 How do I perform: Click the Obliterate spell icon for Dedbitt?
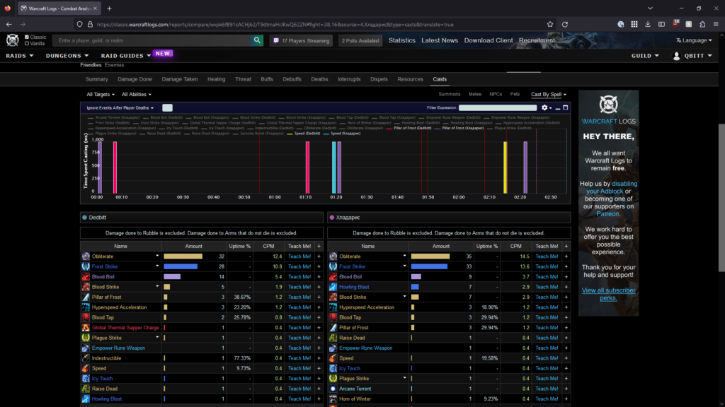point(86,256)
